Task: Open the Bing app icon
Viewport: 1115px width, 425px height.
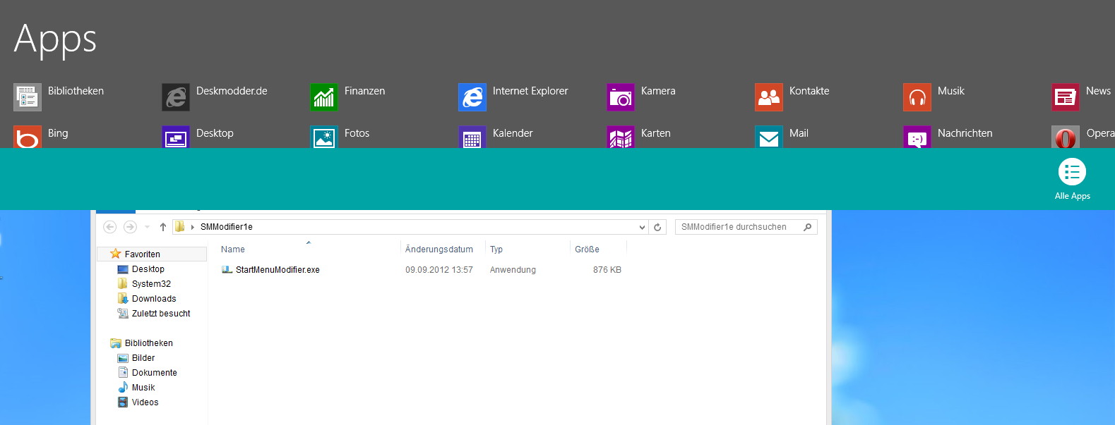Action: (x=28, y=137)
